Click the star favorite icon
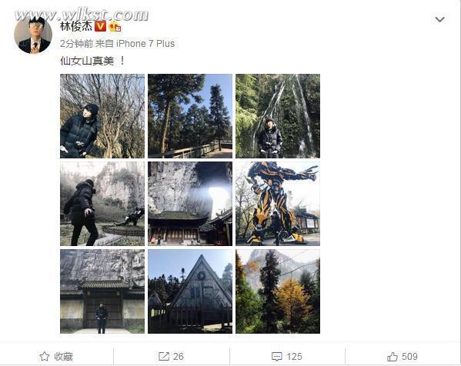The width and height of the screenshot is (461, 366). (45, 356)
